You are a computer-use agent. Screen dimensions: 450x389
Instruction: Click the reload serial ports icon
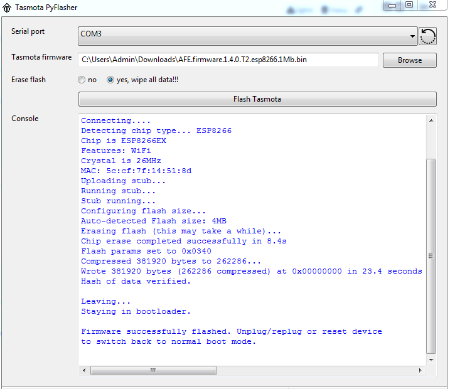click(x=427, y=36)
